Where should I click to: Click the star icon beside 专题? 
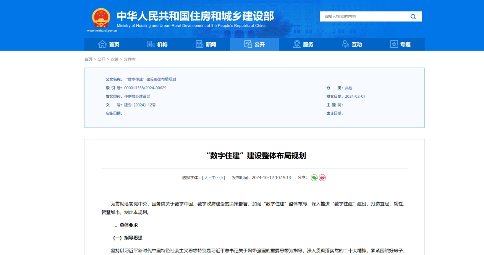(394, 44)
